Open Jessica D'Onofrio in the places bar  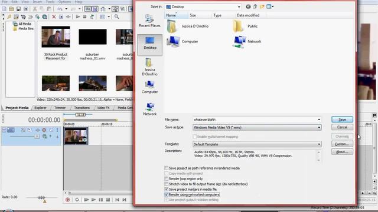pos(149,67)
